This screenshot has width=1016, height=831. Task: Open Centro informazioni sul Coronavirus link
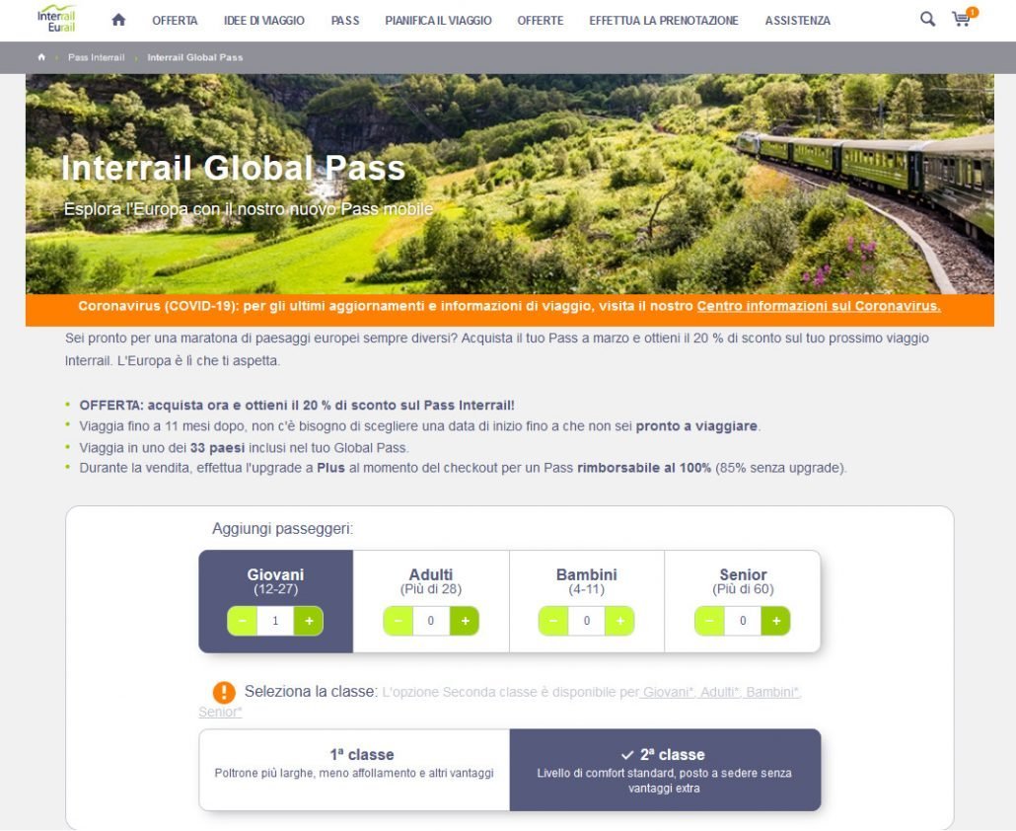[819, 306]
